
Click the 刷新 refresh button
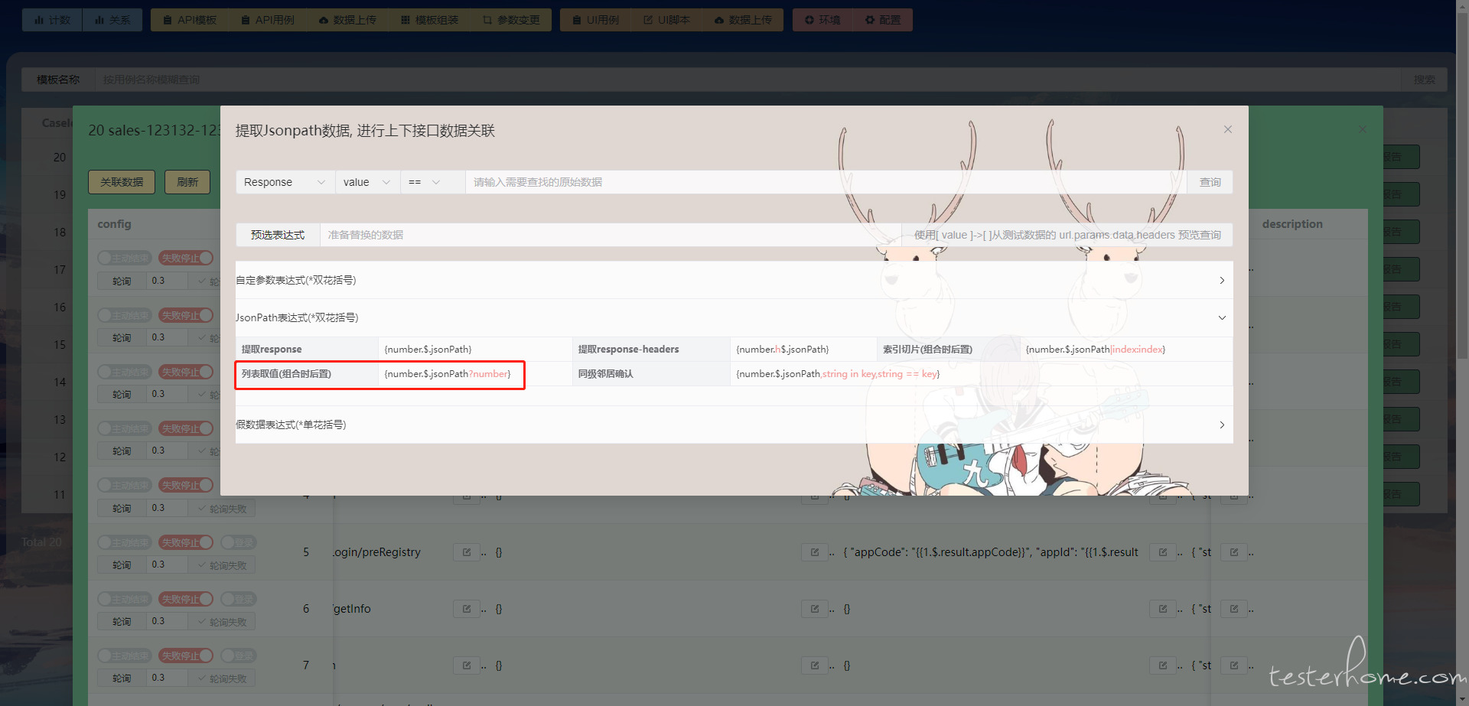click(187, 182)
